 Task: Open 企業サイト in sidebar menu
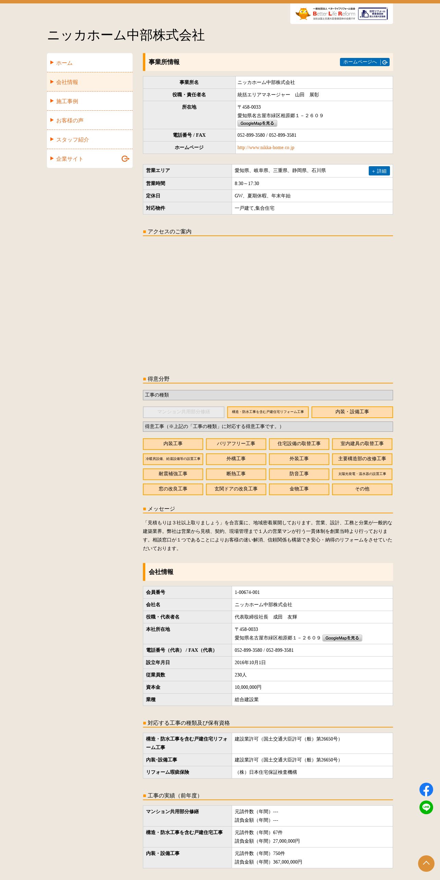pos(90,159)
